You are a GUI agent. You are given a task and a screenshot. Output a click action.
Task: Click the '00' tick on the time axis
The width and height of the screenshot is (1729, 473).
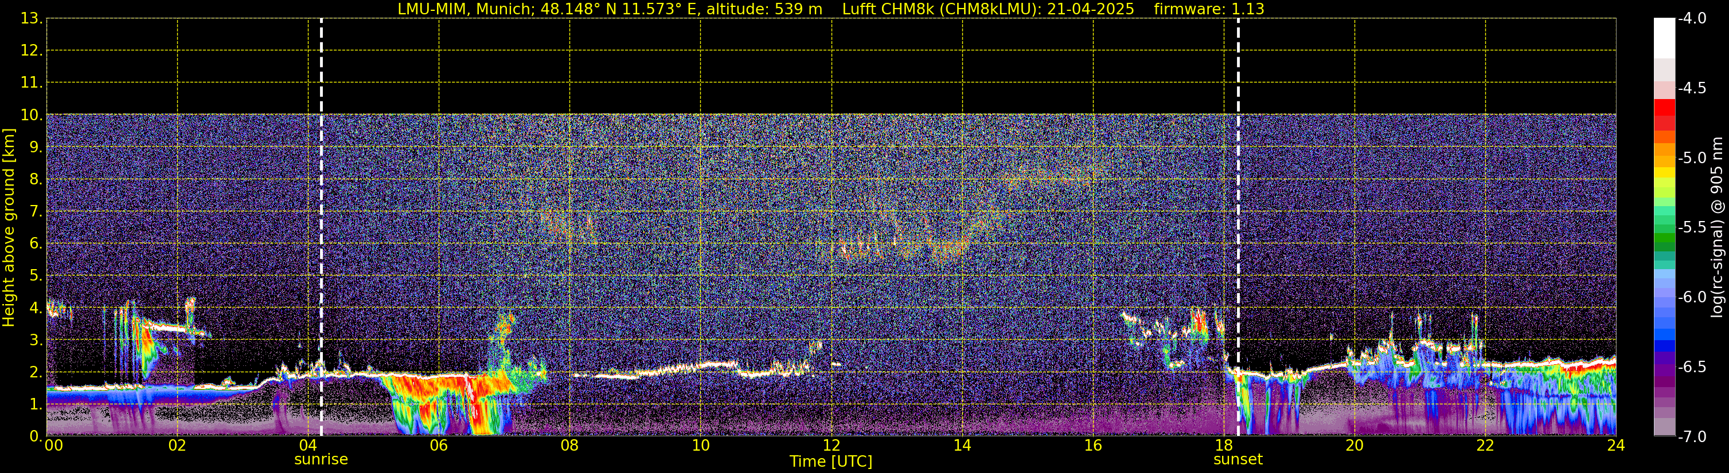(x=54, y=446)
